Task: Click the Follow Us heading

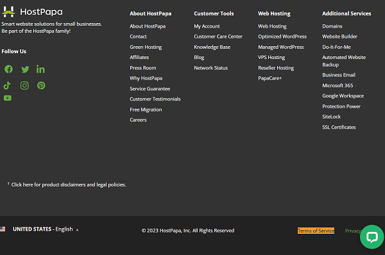Action: tap(14, 51)
